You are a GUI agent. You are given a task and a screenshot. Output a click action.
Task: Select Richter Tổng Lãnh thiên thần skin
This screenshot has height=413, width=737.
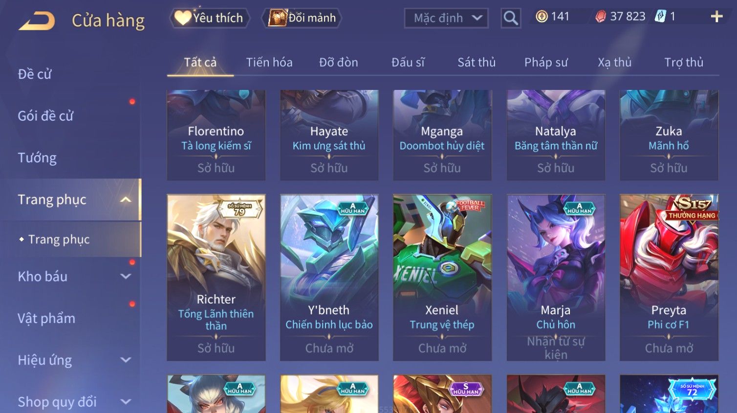[x=216, y=278]
